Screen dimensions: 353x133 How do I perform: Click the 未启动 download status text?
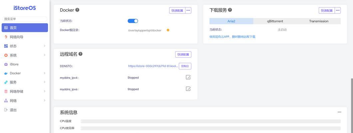(282, 30)
